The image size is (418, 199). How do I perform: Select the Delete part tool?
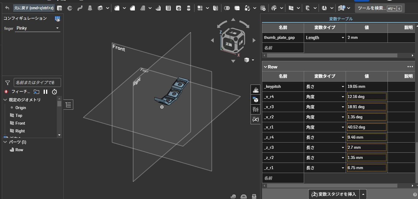click(263, 8)
